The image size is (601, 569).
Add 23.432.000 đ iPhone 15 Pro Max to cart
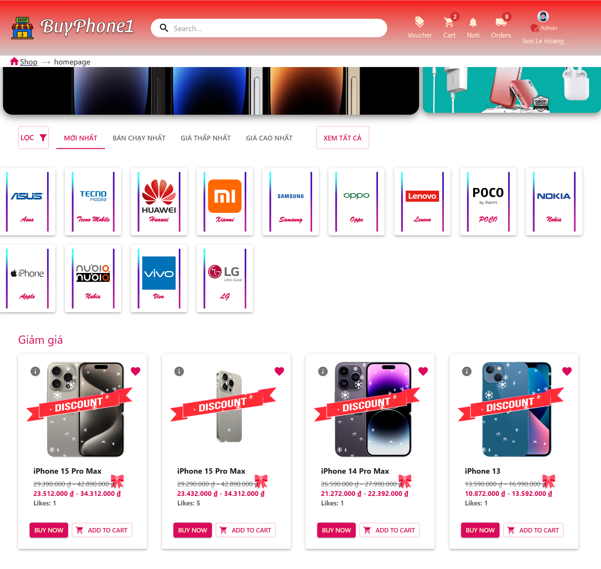pos(246,530)
